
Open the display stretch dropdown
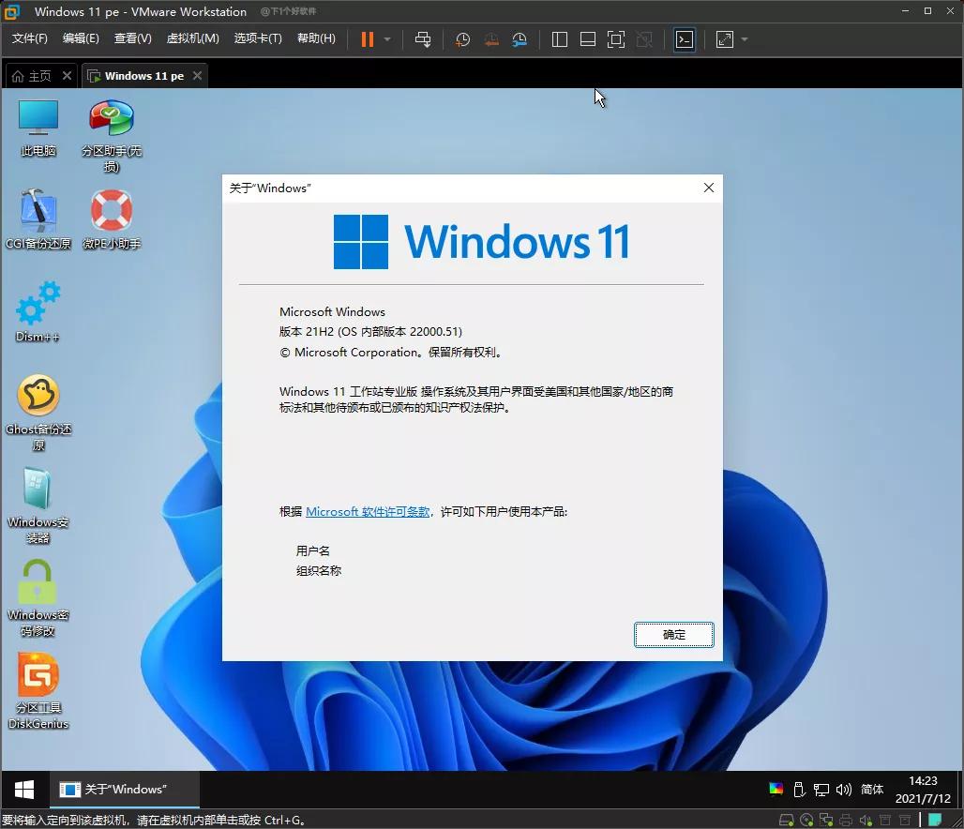click(x=745, y=39)
